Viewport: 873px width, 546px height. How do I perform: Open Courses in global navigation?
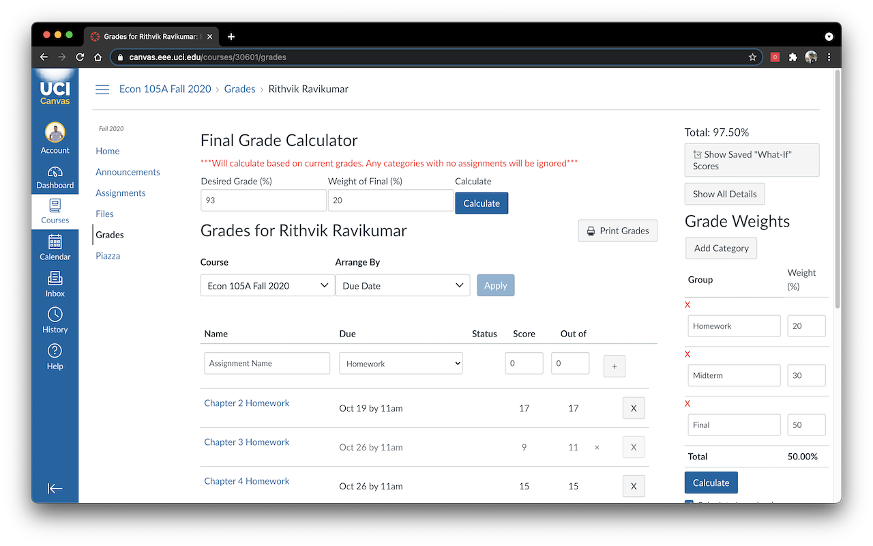point(55,211)
